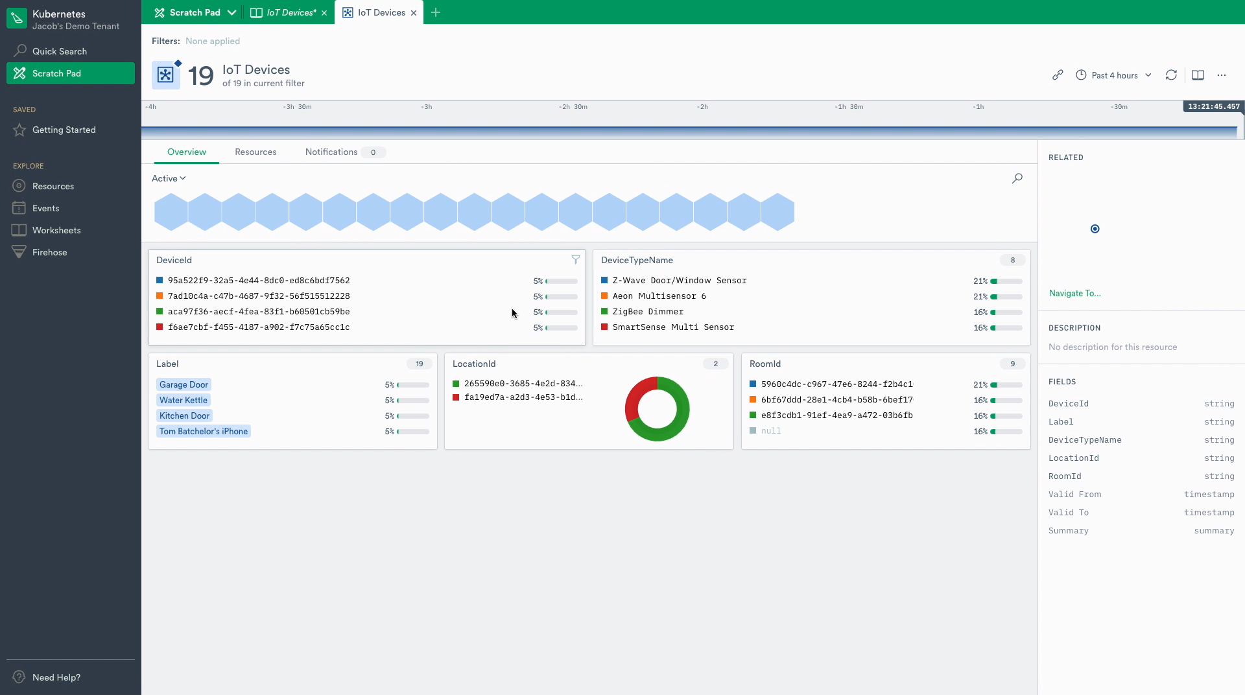Click the Observe logo icon in sidebar
Viewport: 1245px width, 700px height.
pyautogui.click(x=17, y=18)
